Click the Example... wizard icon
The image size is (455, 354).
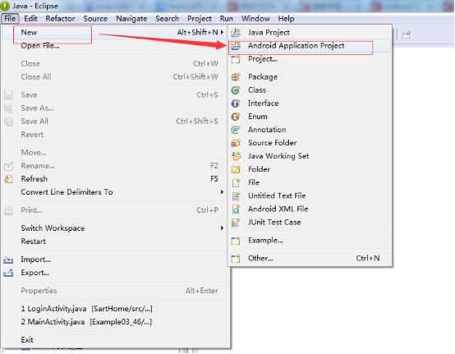[x=236, y=241]
